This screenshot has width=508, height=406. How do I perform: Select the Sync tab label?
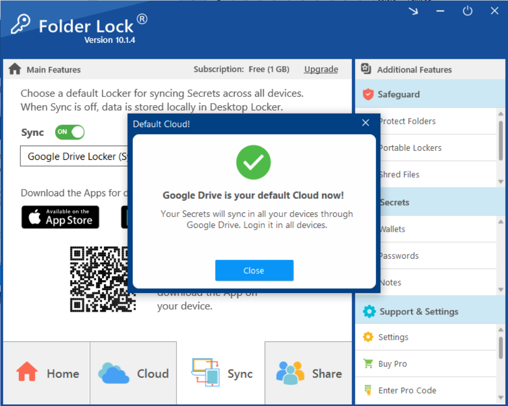(240, 374)
